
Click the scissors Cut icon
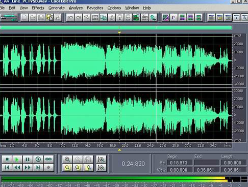tap(112, 18)
